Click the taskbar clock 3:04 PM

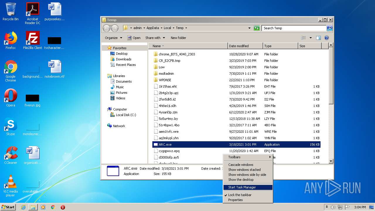pyautogui.click(x=360, y=207)
